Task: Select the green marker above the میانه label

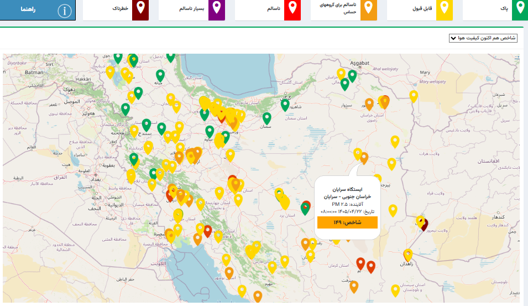Action: (160, 75)
